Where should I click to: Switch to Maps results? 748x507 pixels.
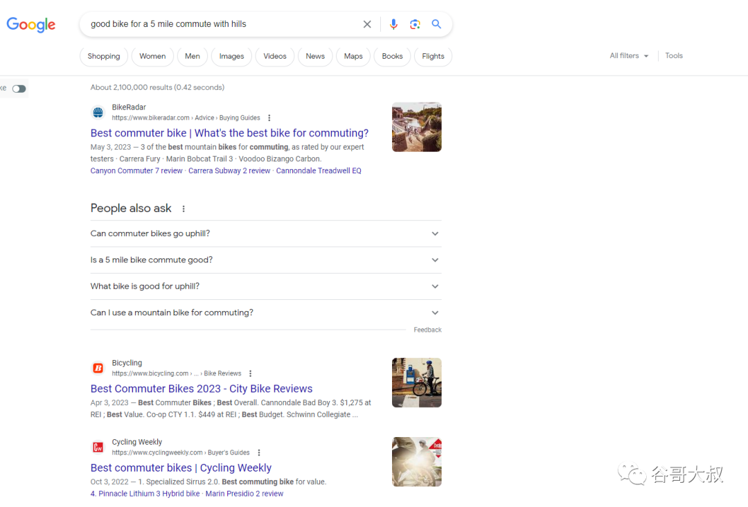[x=353, y=56]
